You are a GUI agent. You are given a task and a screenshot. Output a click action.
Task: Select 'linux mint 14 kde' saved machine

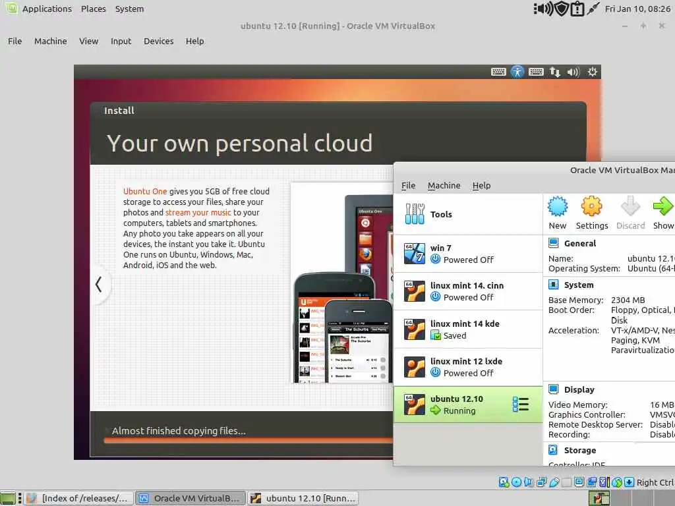pyautogui.click(x=468, y=329)
